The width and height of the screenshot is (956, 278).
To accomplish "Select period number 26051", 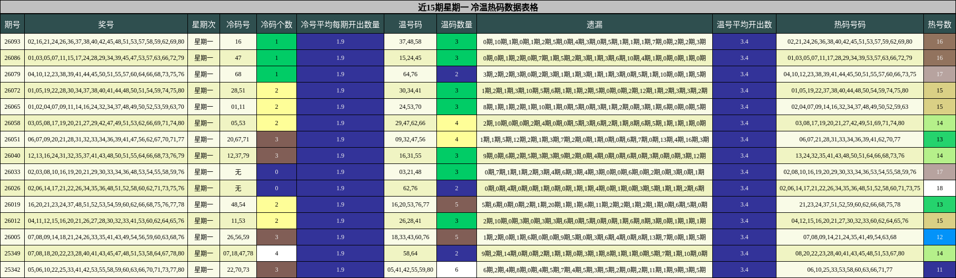I will pyautogui.click(x=12, y=139).
